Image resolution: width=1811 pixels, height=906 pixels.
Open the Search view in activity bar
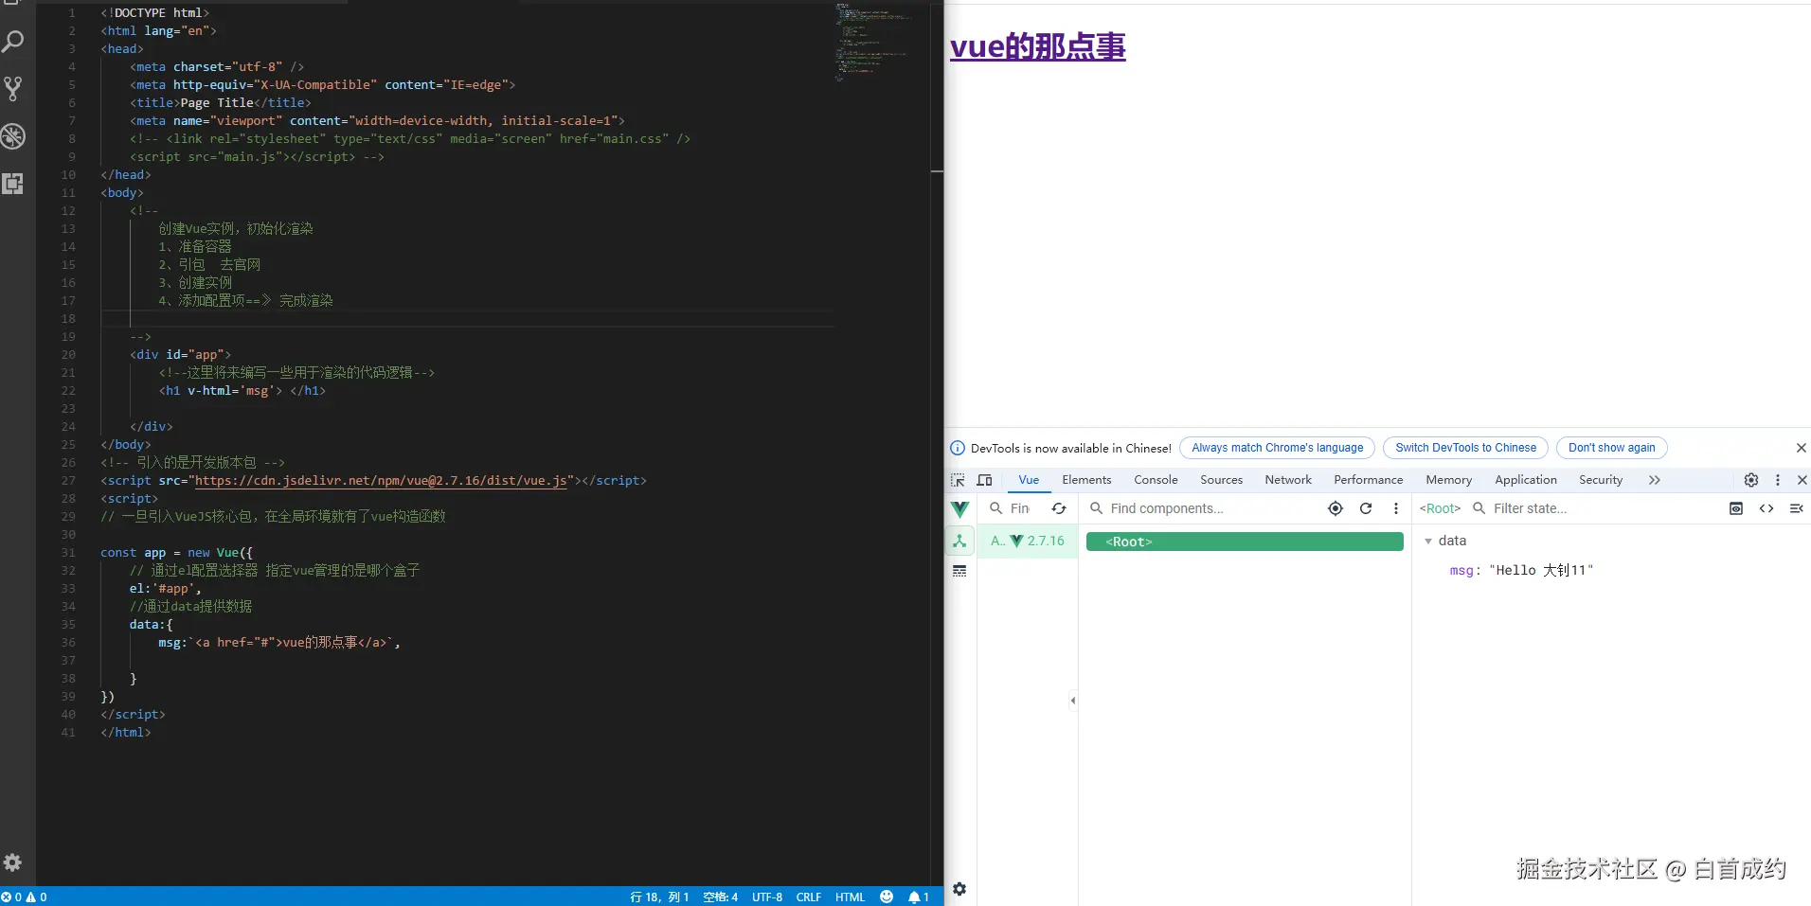click(x=13, y=42)
